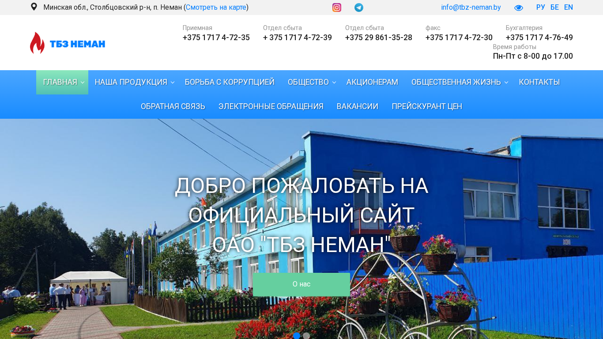Select the second gray slider dot

pos(306,336)
